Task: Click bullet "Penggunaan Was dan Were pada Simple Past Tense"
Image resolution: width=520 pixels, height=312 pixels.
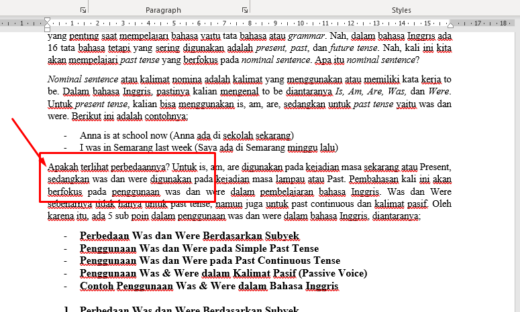Action: click(199, 248)
